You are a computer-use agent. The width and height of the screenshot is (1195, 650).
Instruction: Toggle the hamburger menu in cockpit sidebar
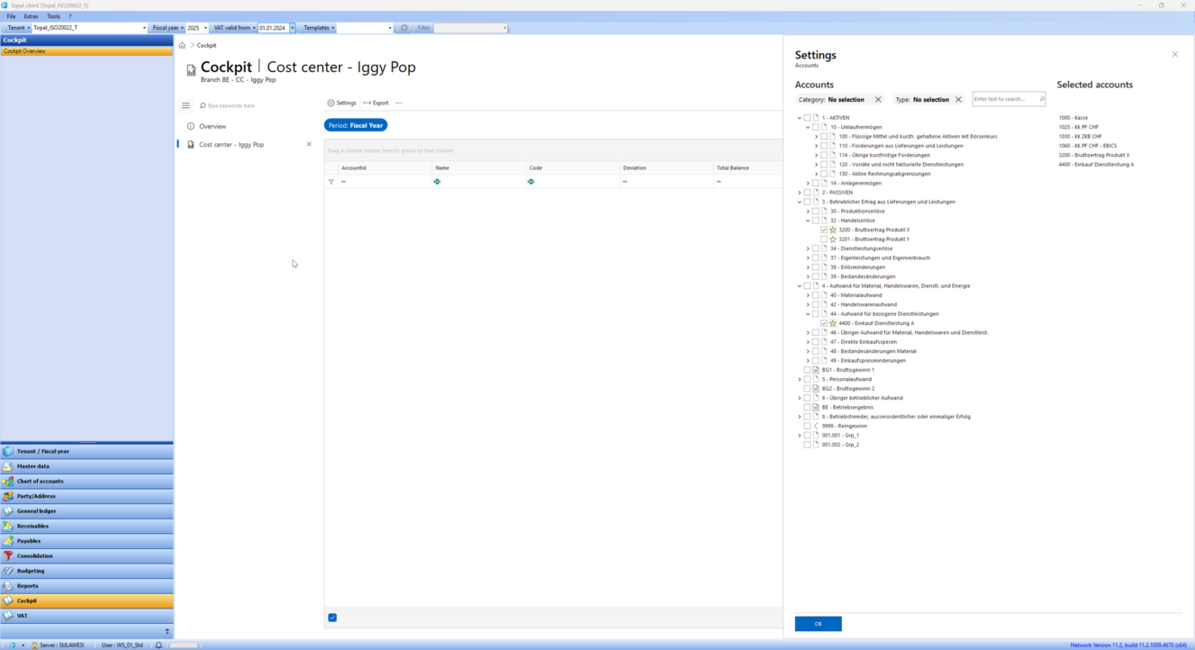(186, 105)
